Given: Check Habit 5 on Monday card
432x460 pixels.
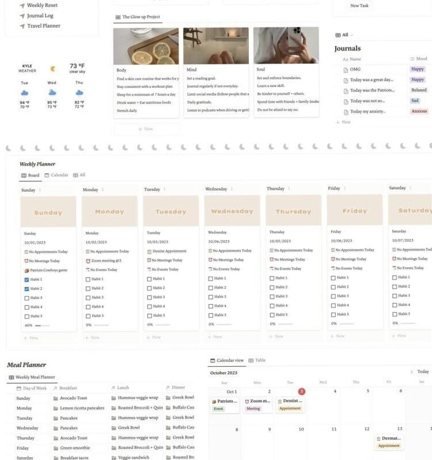Looking at the screenshot, I should pos(88,316).
